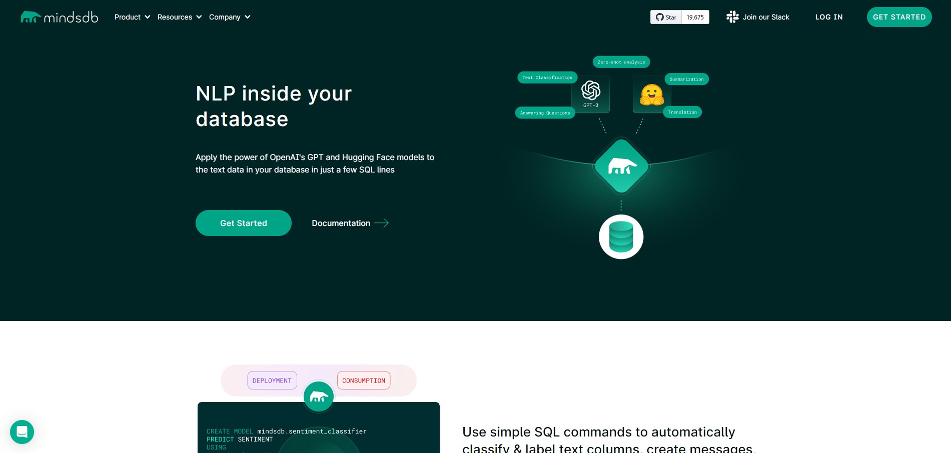Click the Translation tag
Viewport: 951px width, 453px height.
(682, 112)
